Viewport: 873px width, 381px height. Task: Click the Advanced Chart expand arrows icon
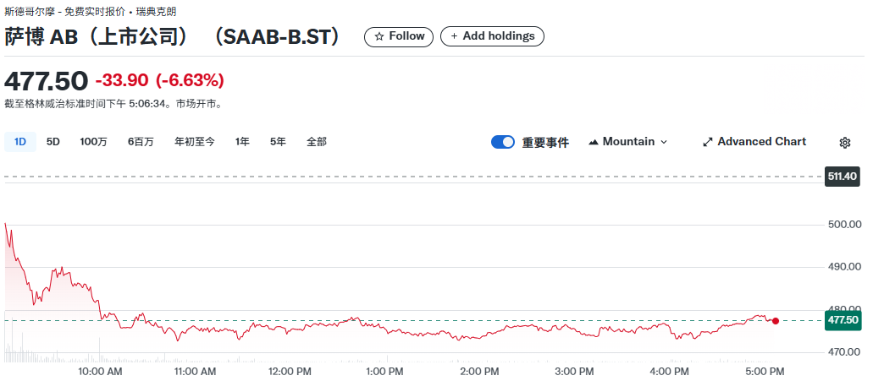point(708,142)
